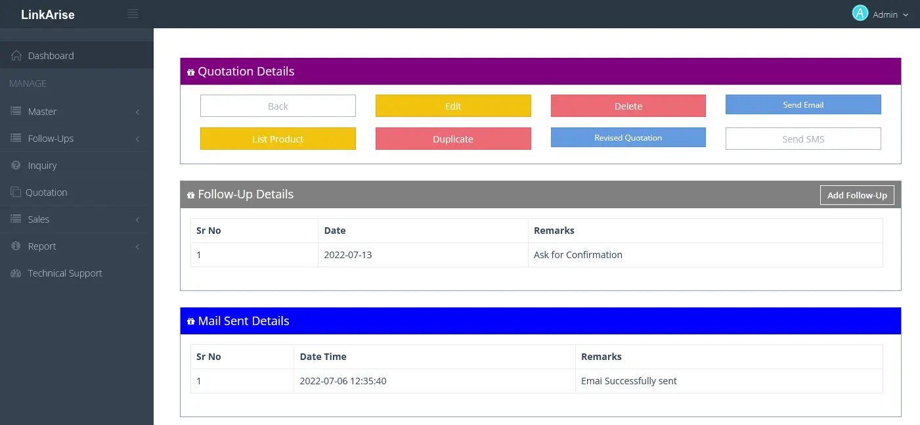This screenshot has width=920, height=425.
Task: Expand the Master menu chevron
Action: (x=137, y=112)
